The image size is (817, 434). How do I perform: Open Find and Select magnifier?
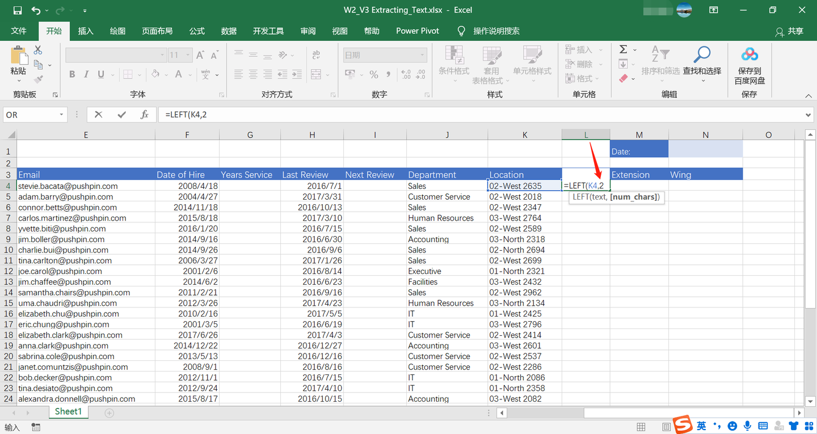[x=702, y=55]
